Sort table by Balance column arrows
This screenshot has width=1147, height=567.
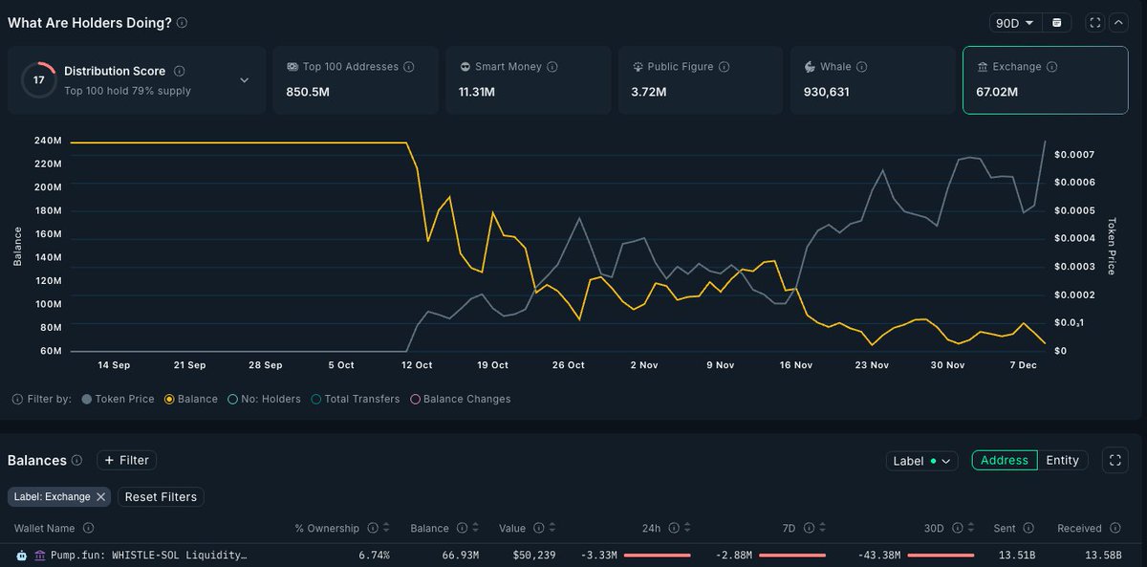476,528
